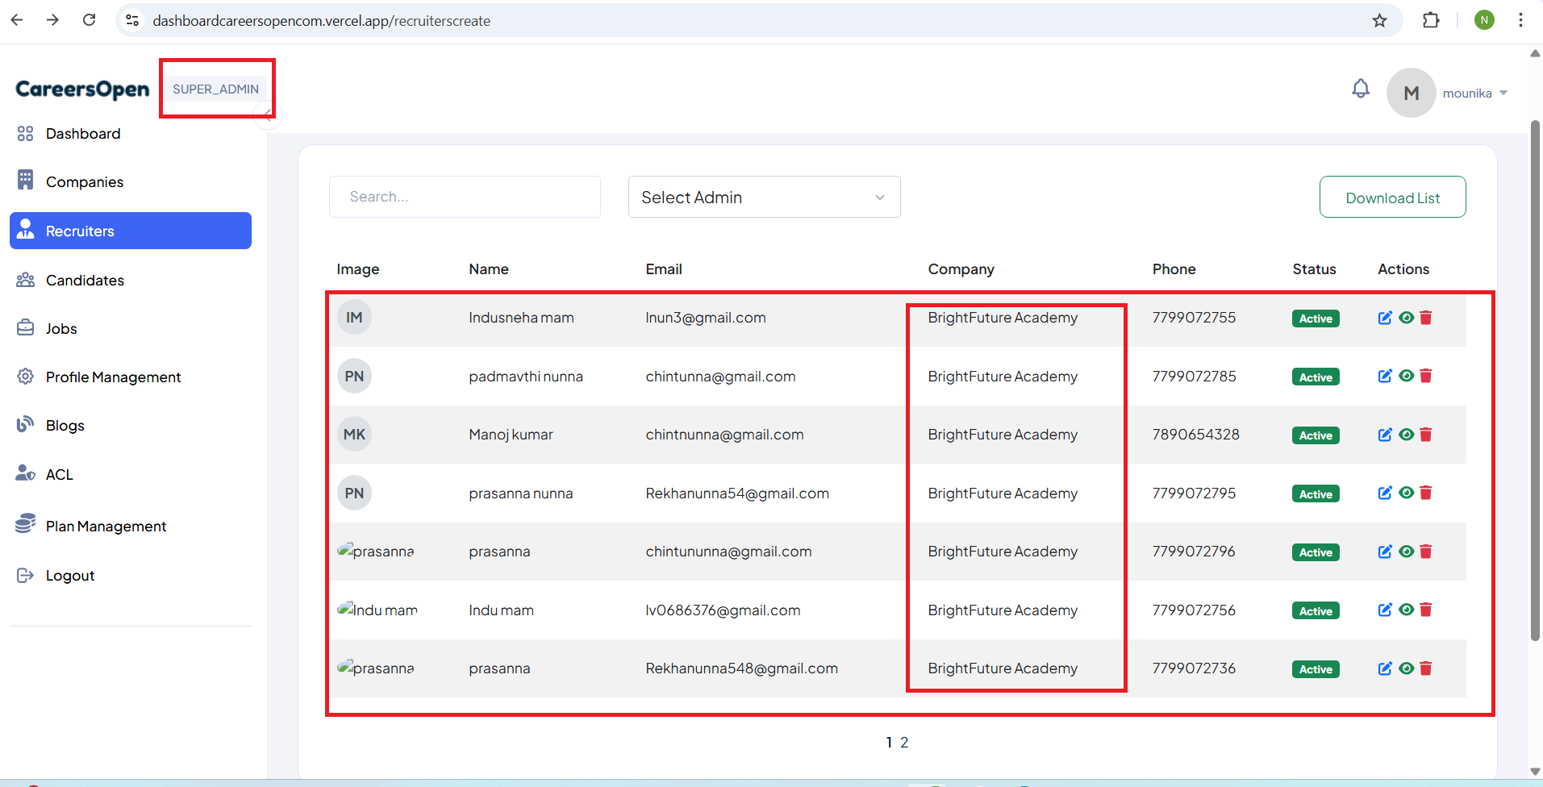Edit the Indusneha mam recruiter row
The width and height of the screenshot is (1543, 787).
1385,318
